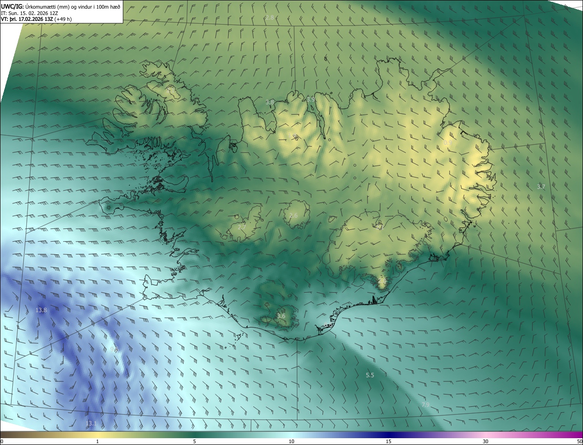Image resolution: width=583 pixels, height=445 pixels.
Task: Click the 50 tick on the colour scale
Action: [579, 441]
